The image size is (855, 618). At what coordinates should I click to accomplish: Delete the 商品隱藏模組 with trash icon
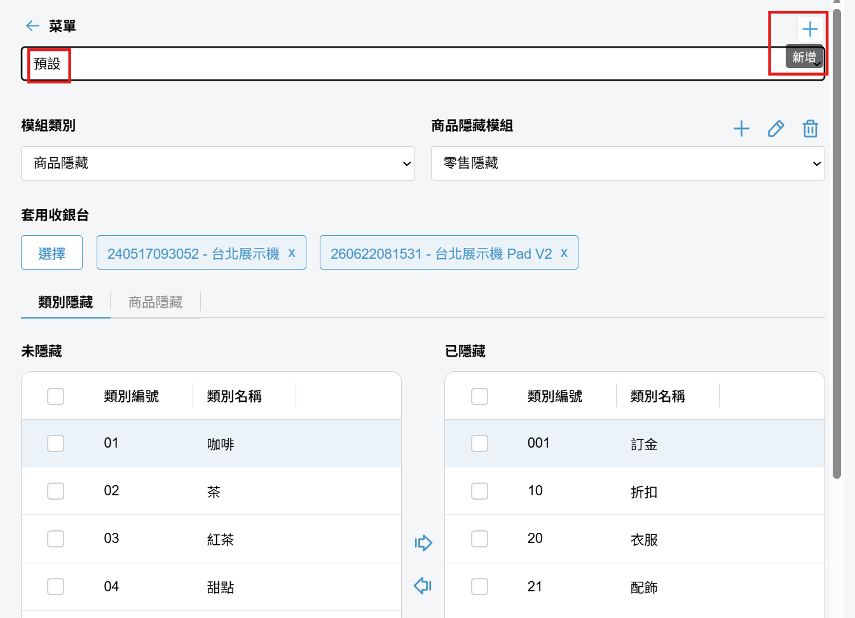[x=810, y=129]
